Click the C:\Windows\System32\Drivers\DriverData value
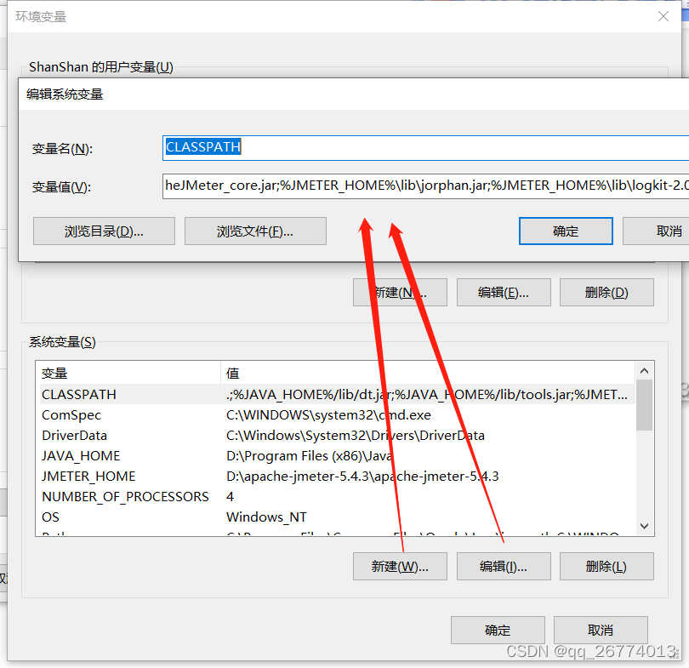The image size is (689, 668). coord(355,435)
